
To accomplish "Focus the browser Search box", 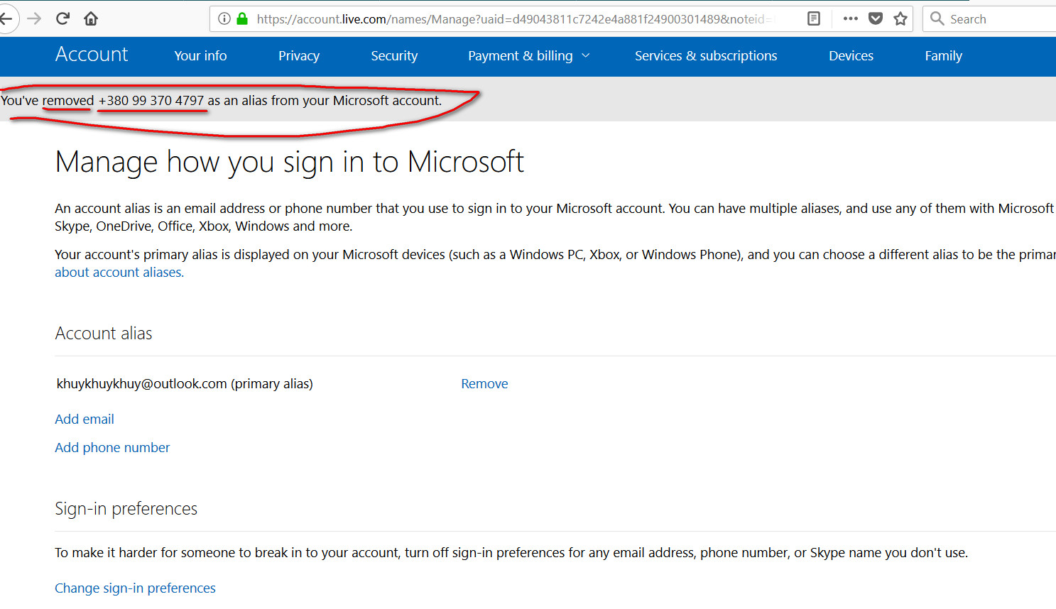I will click(x=989, y=18).
